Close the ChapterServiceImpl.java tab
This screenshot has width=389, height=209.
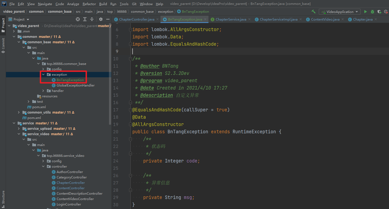tap(301, 19)
